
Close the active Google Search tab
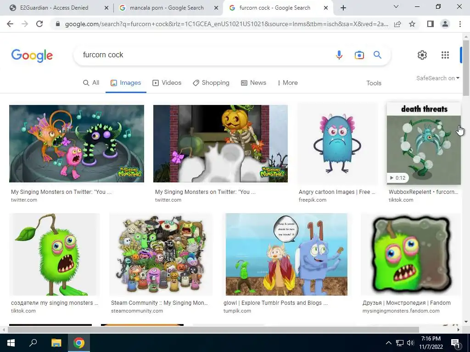pos(326,8)
